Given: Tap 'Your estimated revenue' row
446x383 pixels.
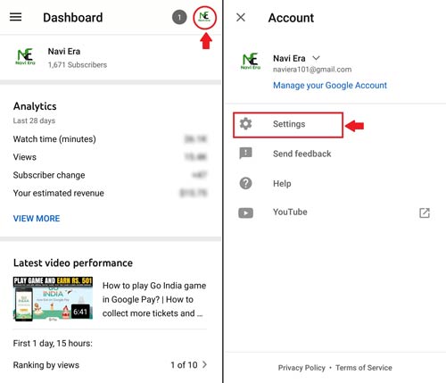Looking at the screenshot, I should tap(110, 193).
